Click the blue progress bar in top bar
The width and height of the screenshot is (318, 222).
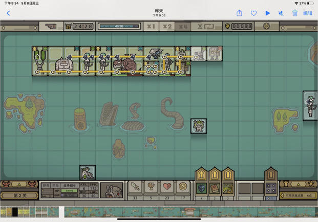(x=119, y=26)
